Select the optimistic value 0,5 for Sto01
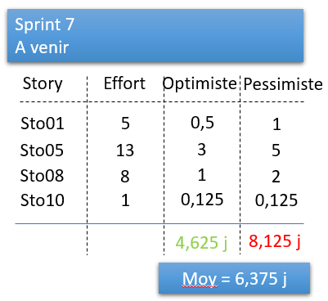The width and height of the screenshot is (328, 301). coord(202,123)
